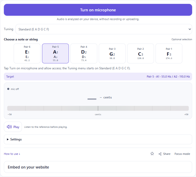Click the cents tuning meter bar
Screen dimensions: 196x177
pos(98,108)
